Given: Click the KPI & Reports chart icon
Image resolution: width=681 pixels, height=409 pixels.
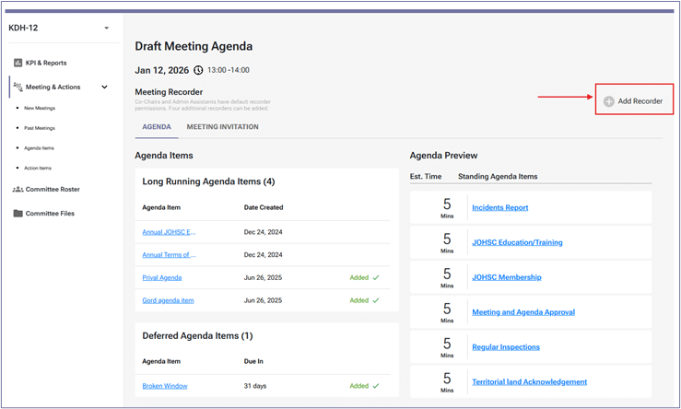Looking at the screenshot, I should (x=18, y=63).
